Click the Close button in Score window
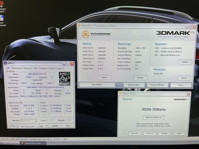Viewport: 199px width, 149px height. pos(179,133)
